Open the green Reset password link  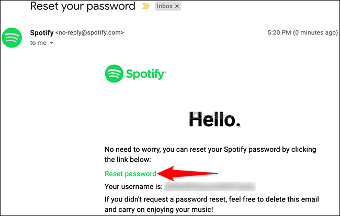tap(130, 174)
